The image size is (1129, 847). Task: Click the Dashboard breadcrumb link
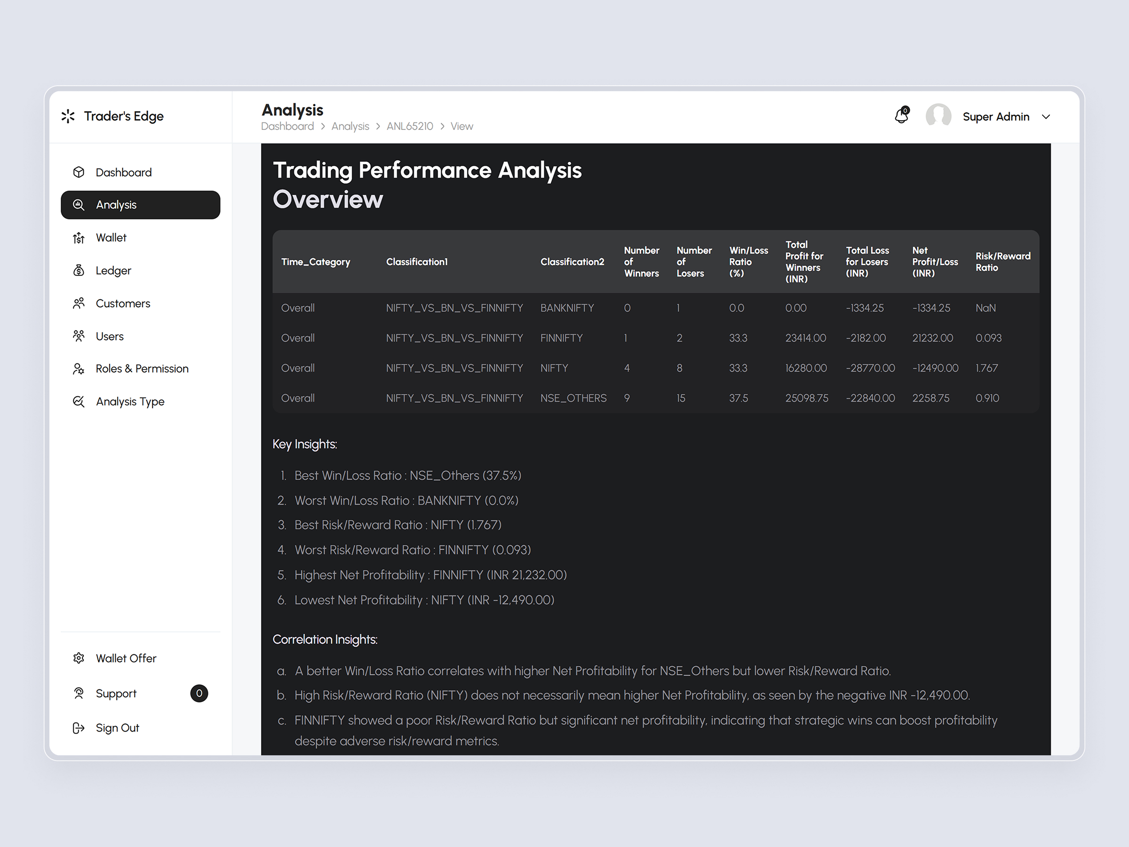pyautogui.click(x=287, y=126)
